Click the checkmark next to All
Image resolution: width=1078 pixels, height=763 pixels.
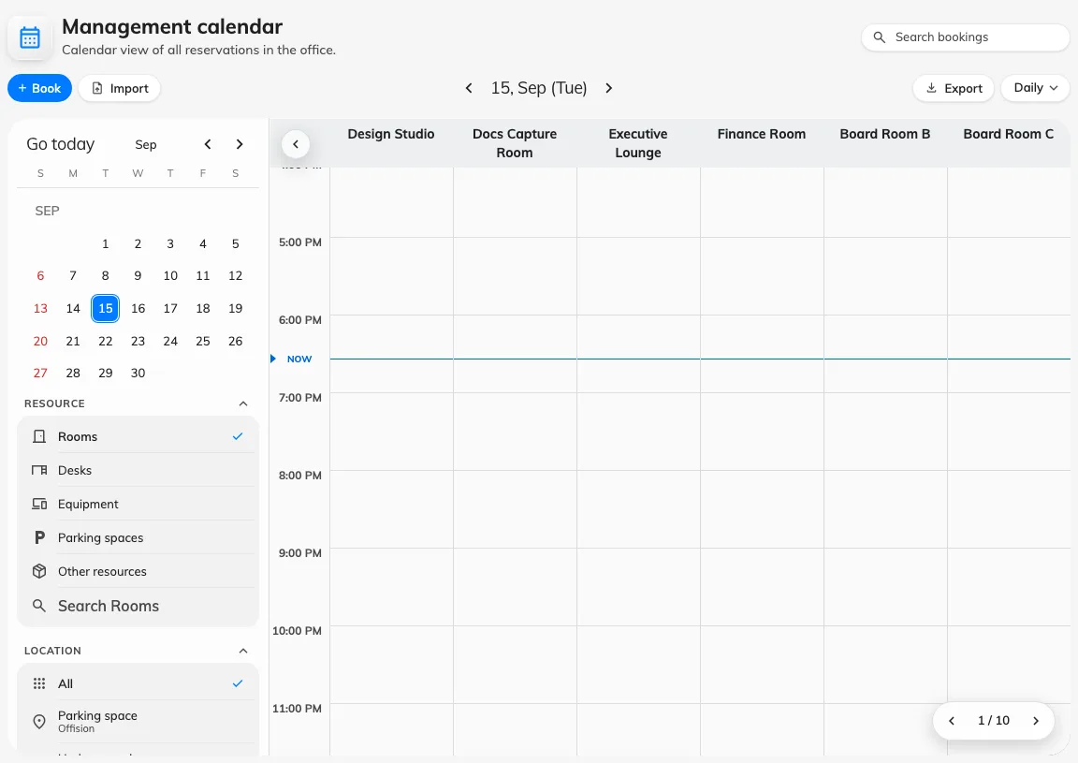[238, 683]
